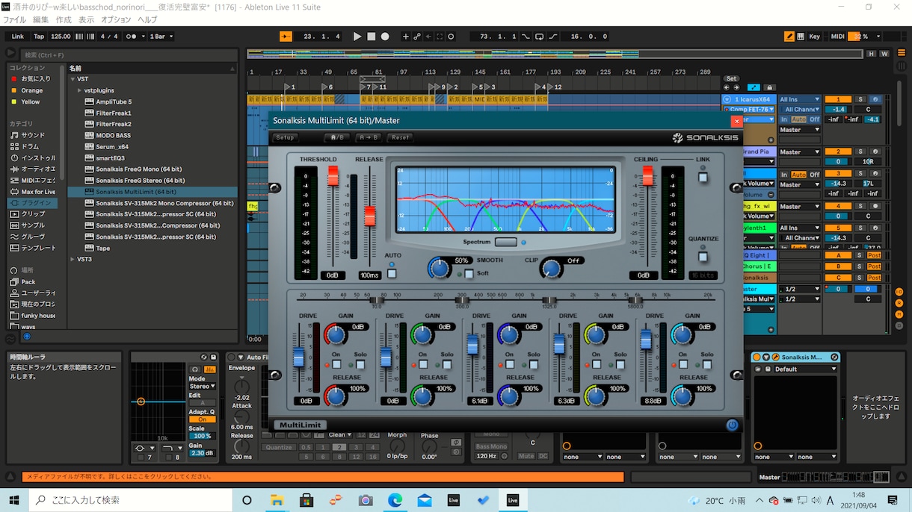Open the ファイル menu
912x512 pixels.
pos(15,19)
